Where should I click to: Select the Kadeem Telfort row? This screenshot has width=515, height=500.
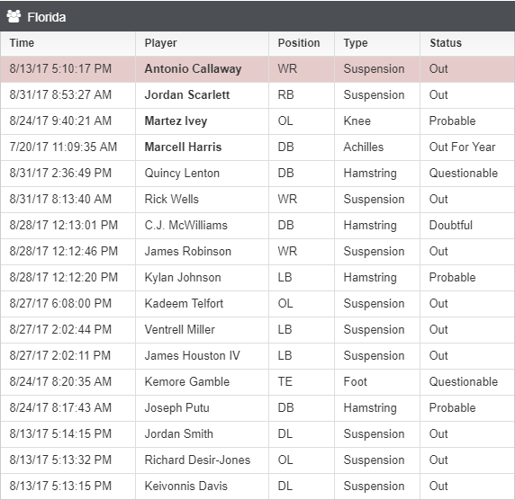click(x=257, y=303)
